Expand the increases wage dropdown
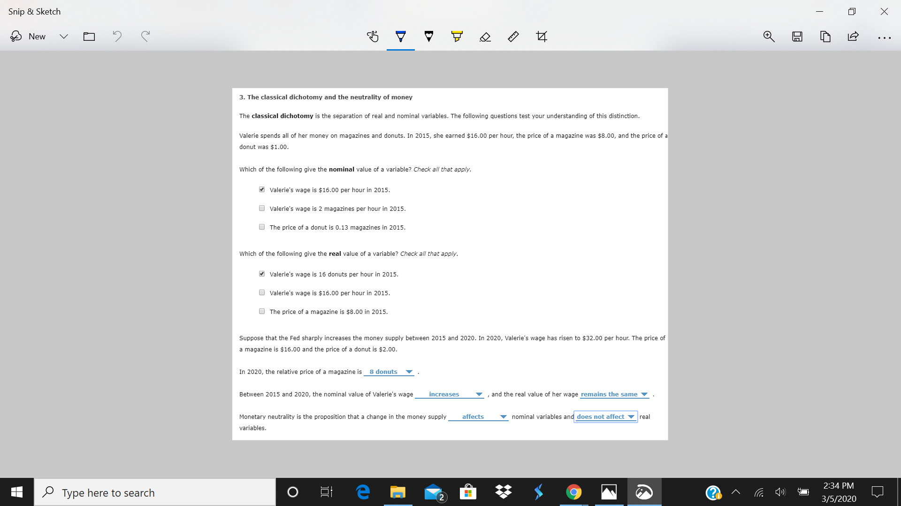Screen dimensions: 901x506 (x=479, y=394)
